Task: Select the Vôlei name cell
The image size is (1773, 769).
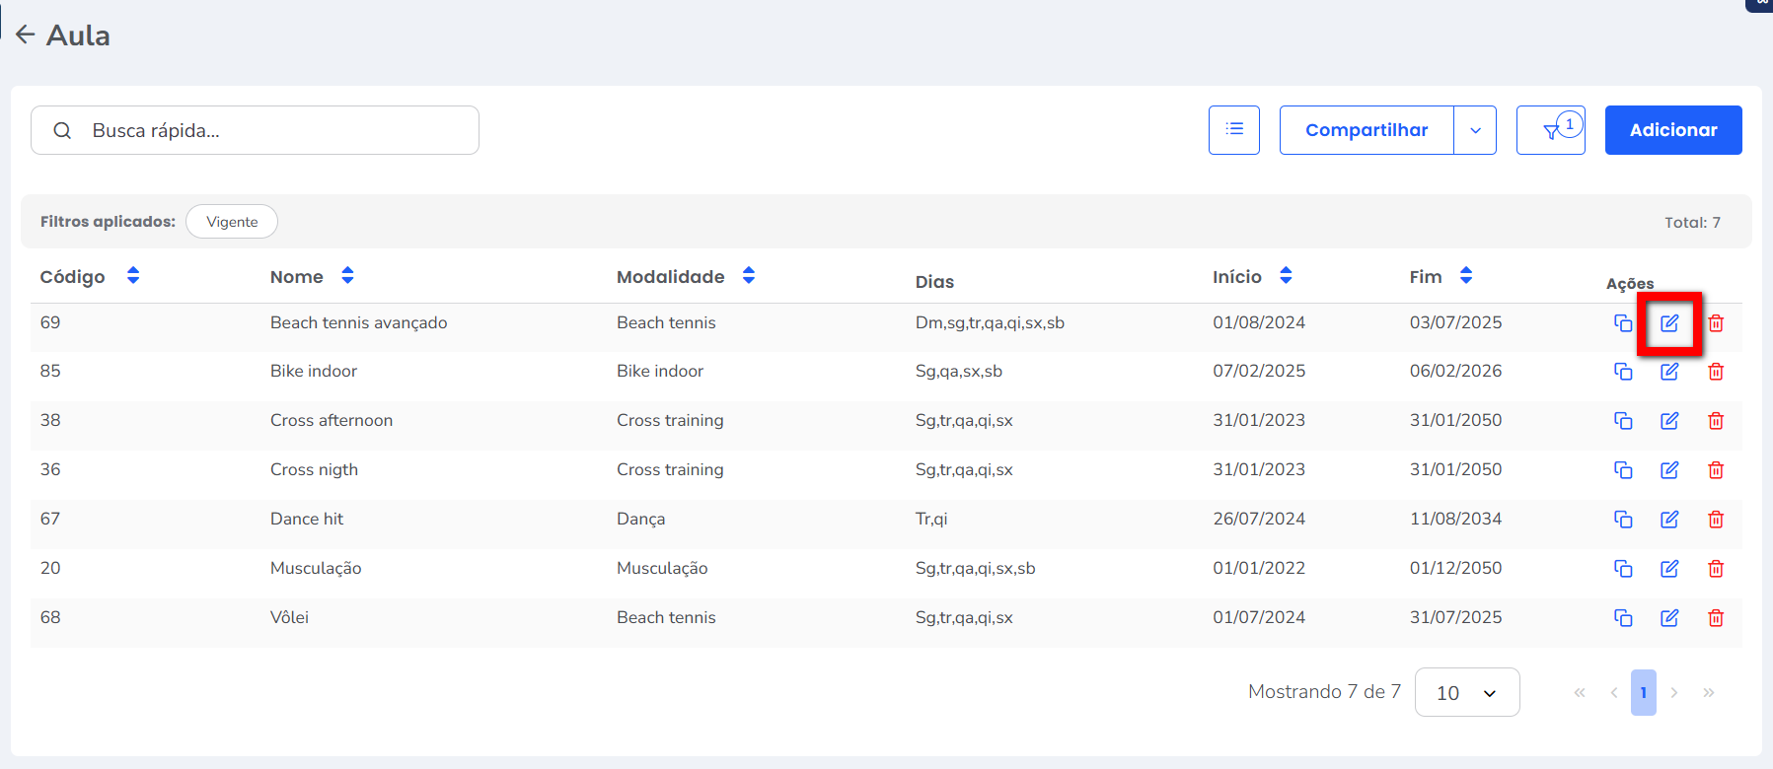Action: (289, 617)
